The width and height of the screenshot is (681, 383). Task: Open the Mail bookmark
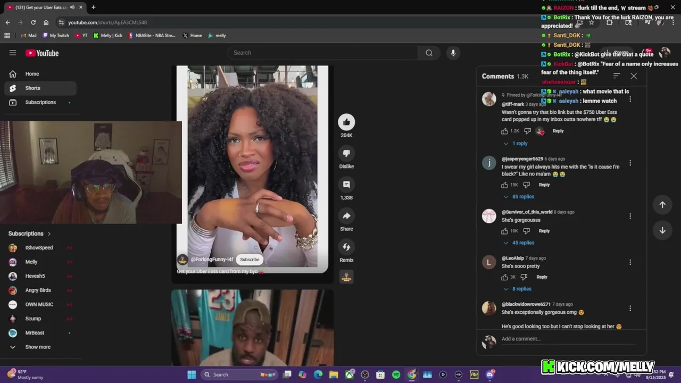click(29, 36)
